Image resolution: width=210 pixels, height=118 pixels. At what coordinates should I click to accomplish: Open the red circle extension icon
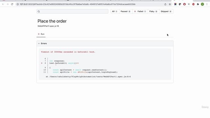pos(184,4)
